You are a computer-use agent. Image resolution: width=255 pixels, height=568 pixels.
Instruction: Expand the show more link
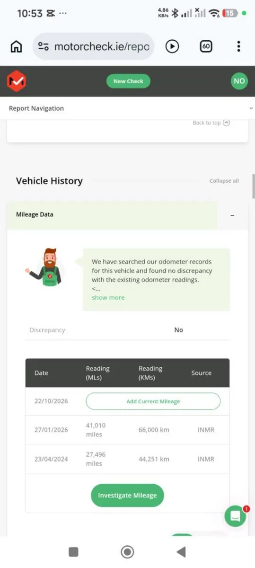point(108,297)
